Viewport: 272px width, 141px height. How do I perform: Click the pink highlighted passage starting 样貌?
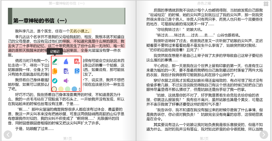coord(66,46)
